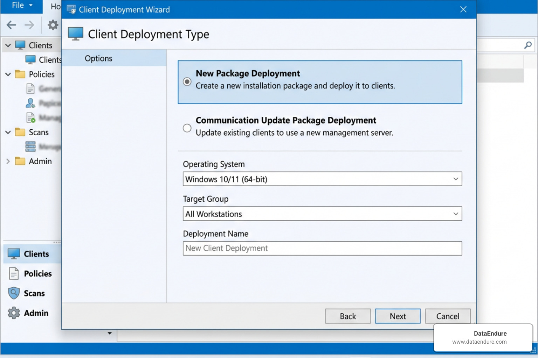
Task: Collapse the Clients tree node
Action: pos(8,45)
